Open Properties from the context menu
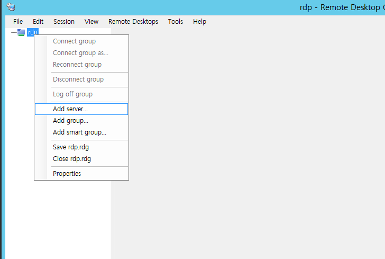This screenshot has width=385, height=259. 67,174
